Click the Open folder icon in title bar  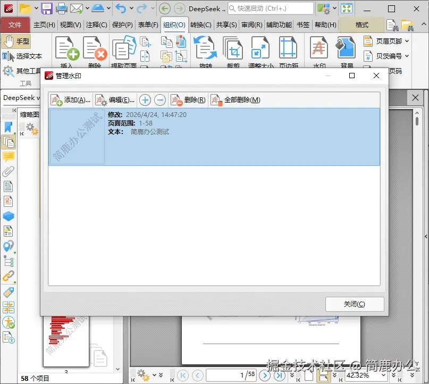click(25, 9)
